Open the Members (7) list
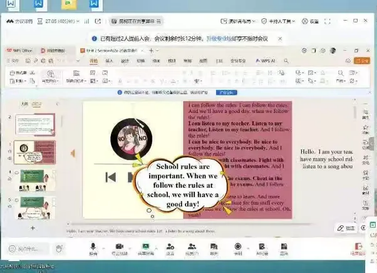Image resolution: width=377 pixels, height=273 pixels. [x=192, y=249]
